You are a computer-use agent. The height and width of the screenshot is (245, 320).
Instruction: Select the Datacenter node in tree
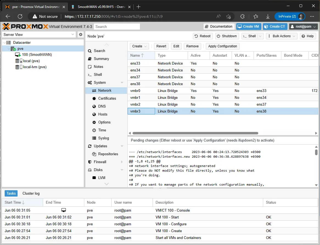(x=22, y=42)
